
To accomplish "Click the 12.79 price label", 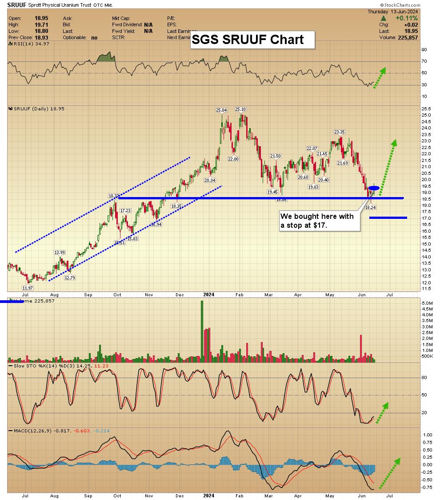I will (x=70, y=278).
